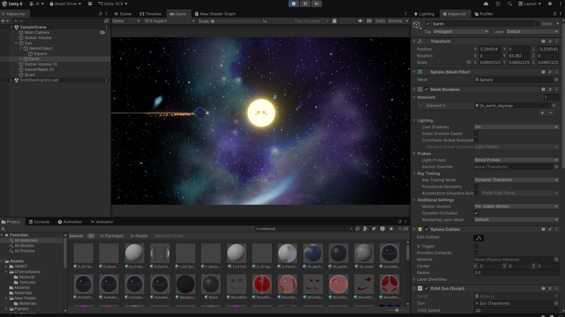Viewport: 565px width, 317px height.
Task: Open the Undo History icon
Action: [498, 4]
